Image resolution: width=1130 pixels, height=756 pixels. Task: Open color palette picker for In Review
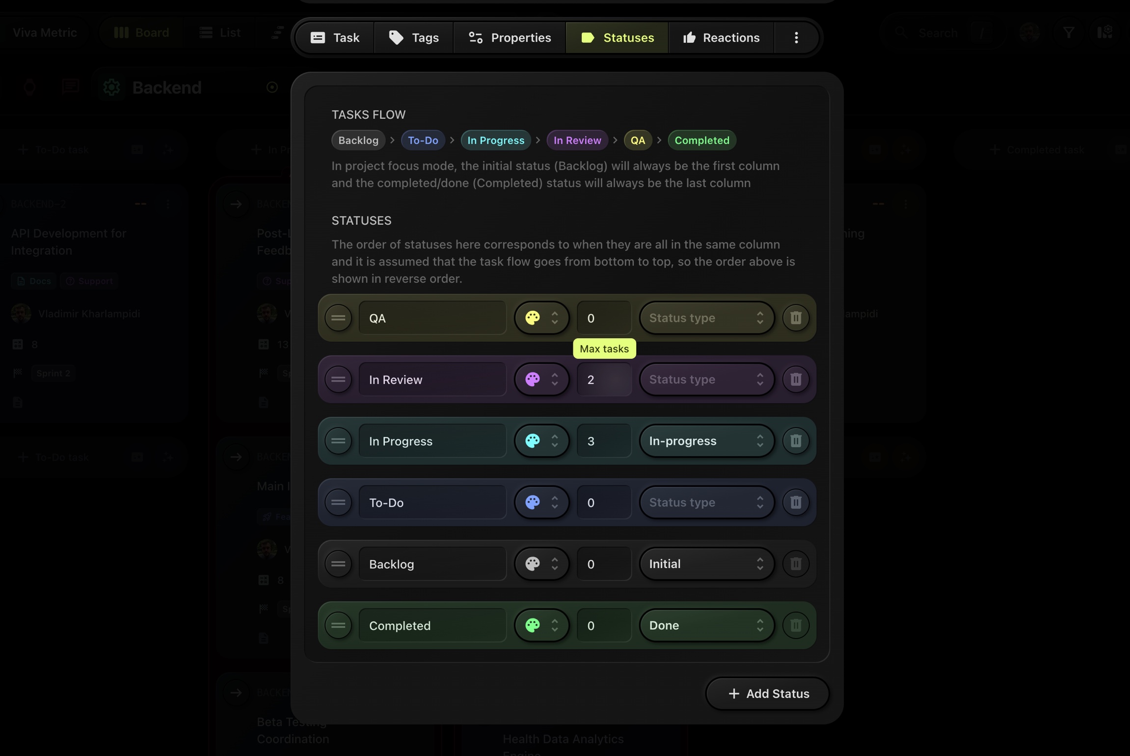pyautogui.click(x=541, y=379)
